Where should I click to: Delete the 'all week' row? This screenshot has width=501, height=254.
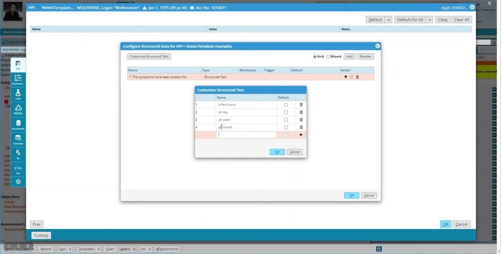301,120
